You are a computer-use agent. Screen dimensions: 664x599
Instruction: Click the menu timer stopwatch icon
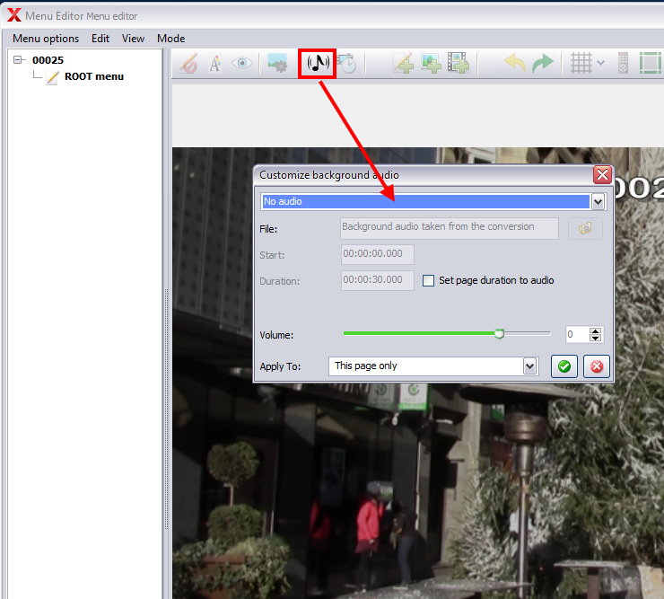click(x=348, y=64)
